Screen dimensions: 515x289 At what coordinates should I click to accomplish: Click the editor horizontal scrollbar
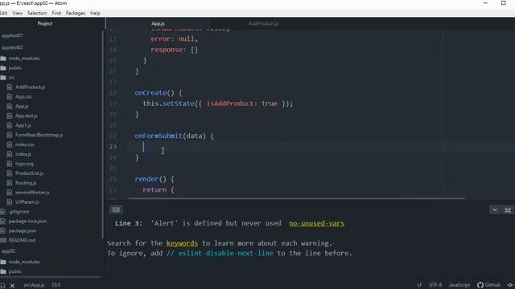point(297,198)
